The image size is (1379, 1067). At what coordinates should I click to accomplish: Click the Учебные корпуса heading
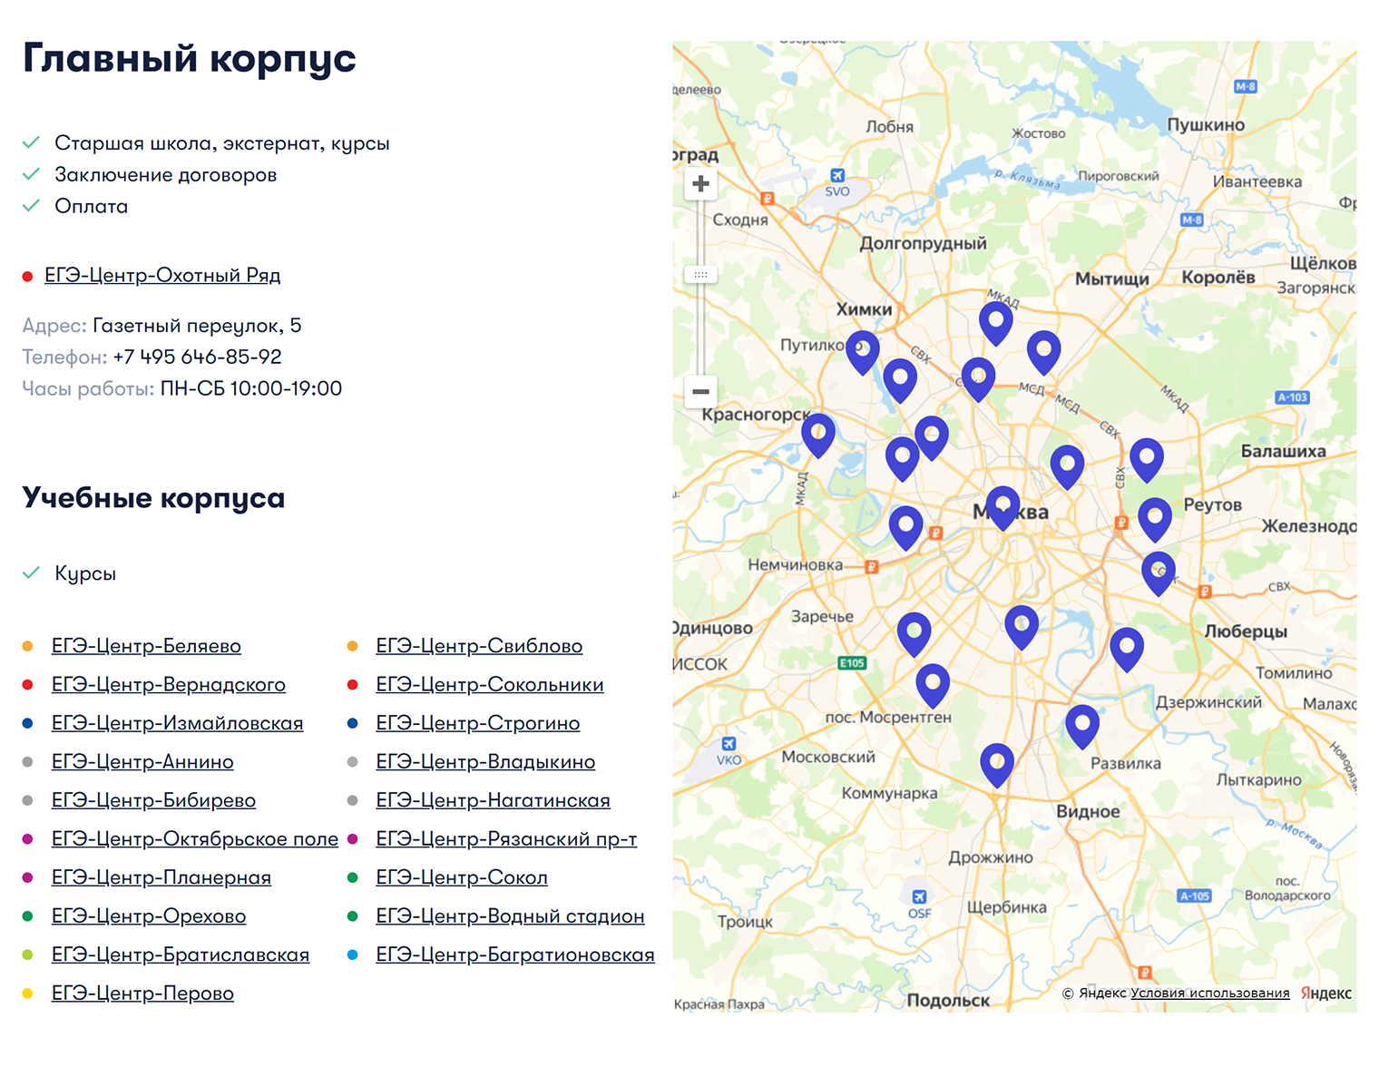click(x=154, y=498)
